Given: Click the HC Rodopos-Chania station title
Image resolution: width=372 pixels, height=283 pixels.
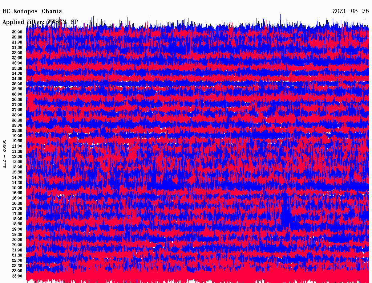Looking at the screenshot, I should 32,11.
